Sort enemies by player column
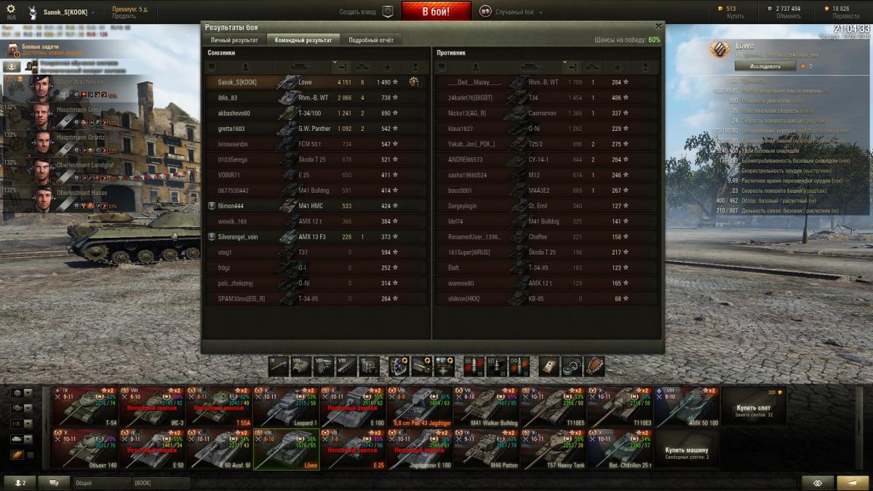 [x=475, y=67]
